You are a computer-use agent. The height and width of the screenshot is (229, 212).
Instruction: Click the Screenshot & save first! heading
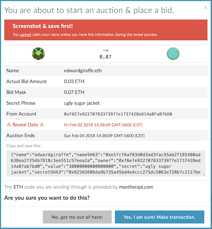42,26
